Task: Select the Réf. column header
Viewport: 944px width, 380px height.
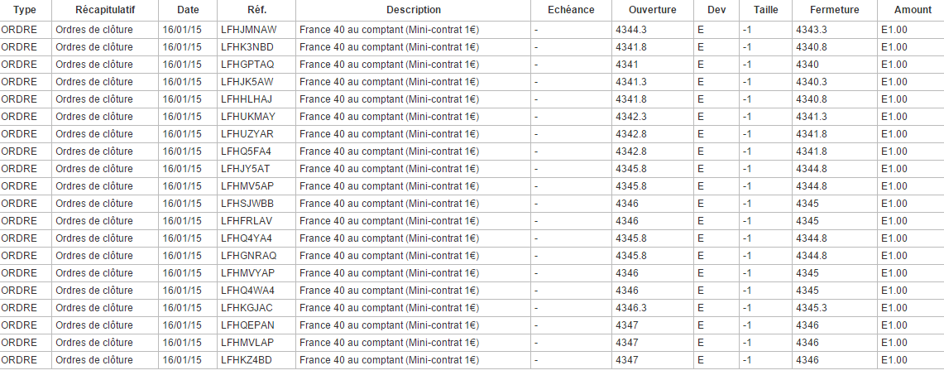Action: click(256, 10)
